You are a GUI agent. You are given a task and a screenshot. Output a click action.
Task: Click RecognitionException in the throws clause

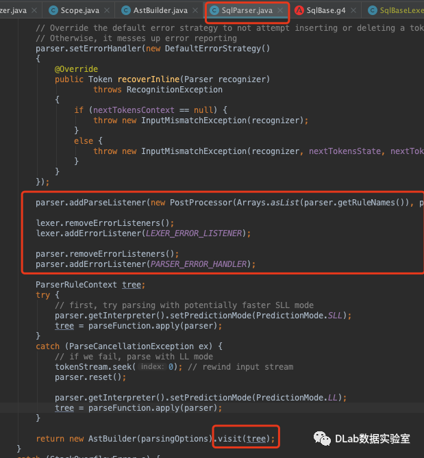175,90
